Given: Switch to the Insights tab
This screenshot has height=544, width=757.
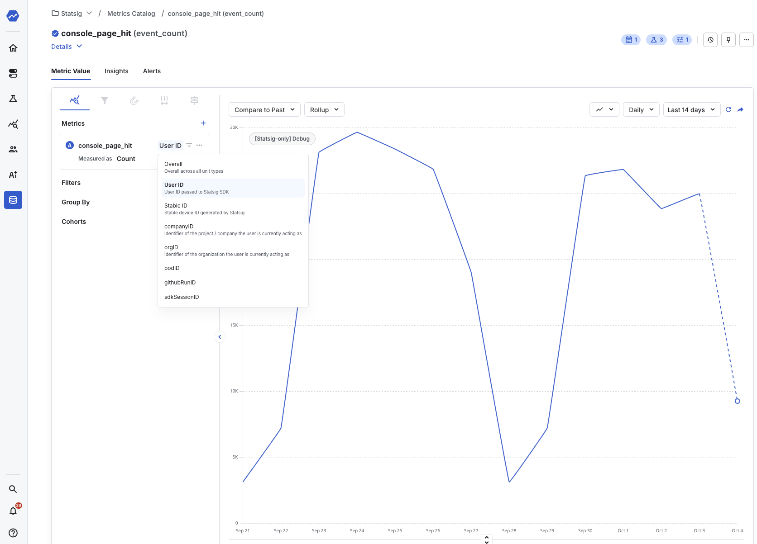Looking at the screenshot, I should click(x=116, y=71).
